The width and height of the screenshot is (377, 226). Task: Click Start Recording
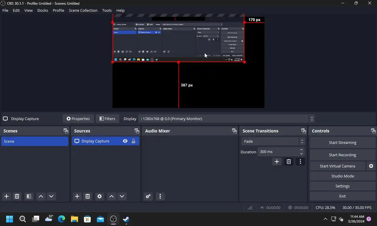[x=343, y=155]
